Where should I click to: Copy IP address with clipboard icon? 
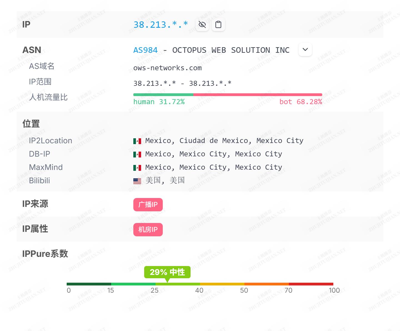[218, 25]
